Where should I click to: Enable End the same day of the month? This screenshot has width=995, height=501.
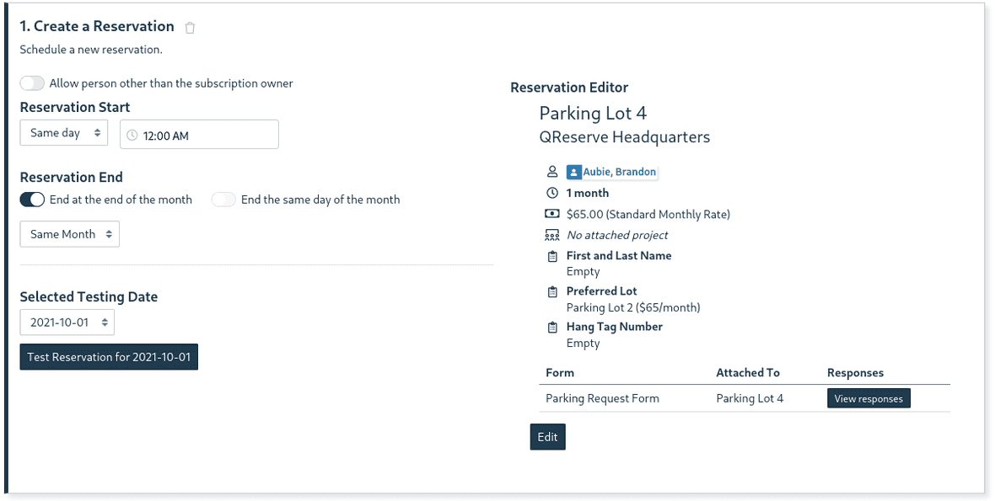tap(223, 200)
